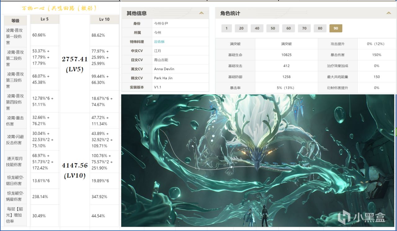Click the 4147.56 (LV10) total
397x231 pixels.
click(75, 170)
